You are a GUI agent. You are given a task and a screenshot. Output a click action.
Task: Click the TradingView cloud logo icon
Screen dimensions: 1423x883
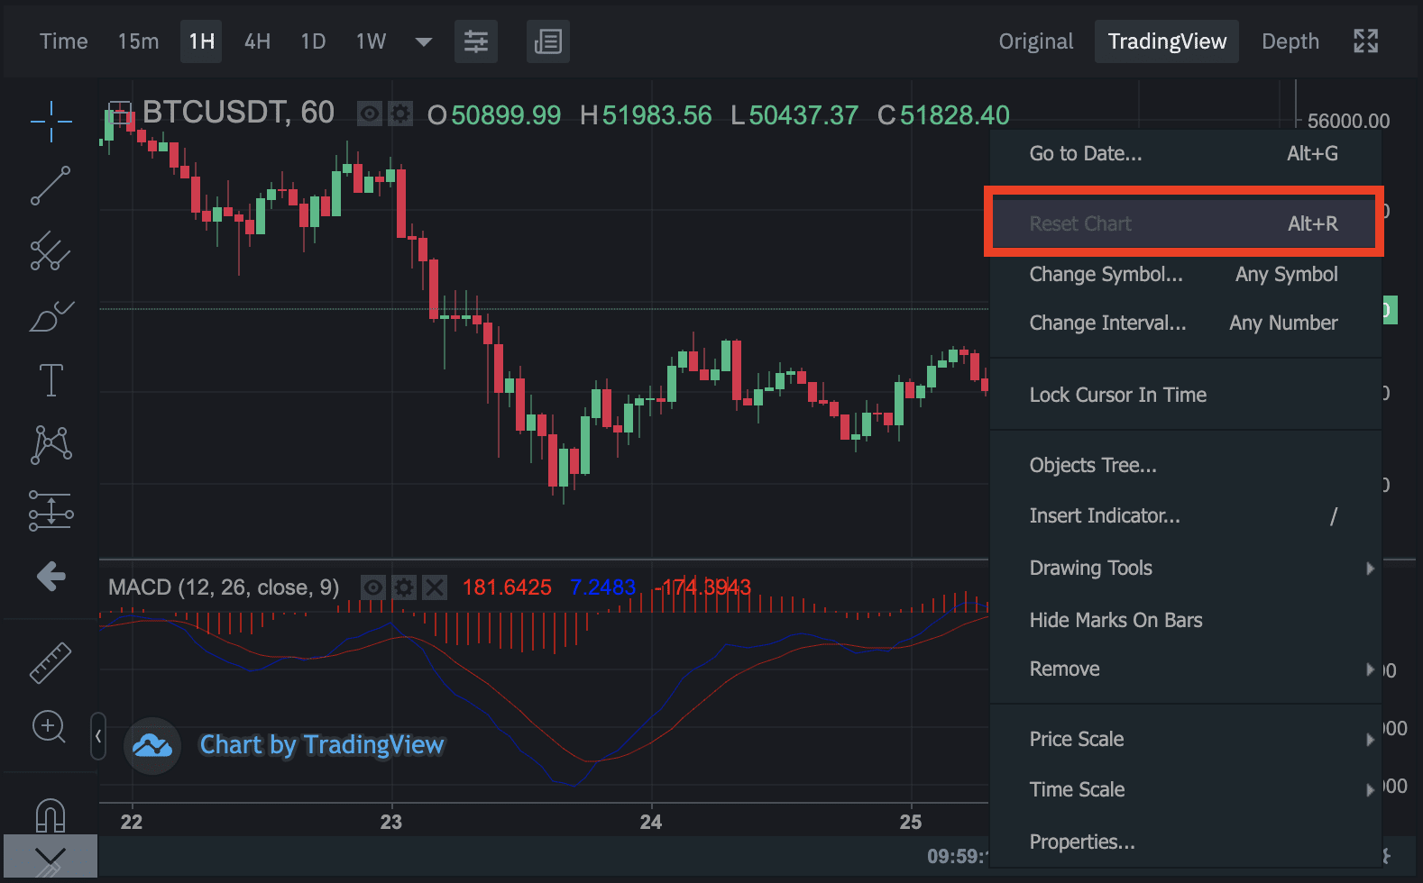click(x=152, y=745)
